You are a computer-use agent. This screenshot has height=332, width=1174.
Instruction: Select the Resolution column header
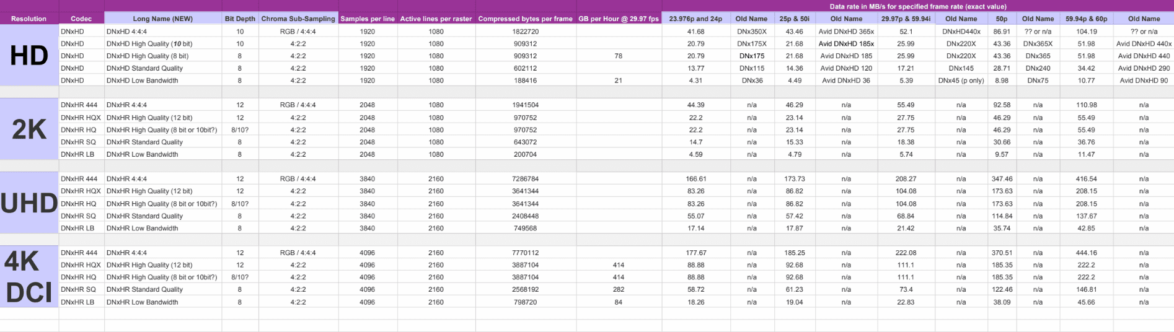click(29, 19)
